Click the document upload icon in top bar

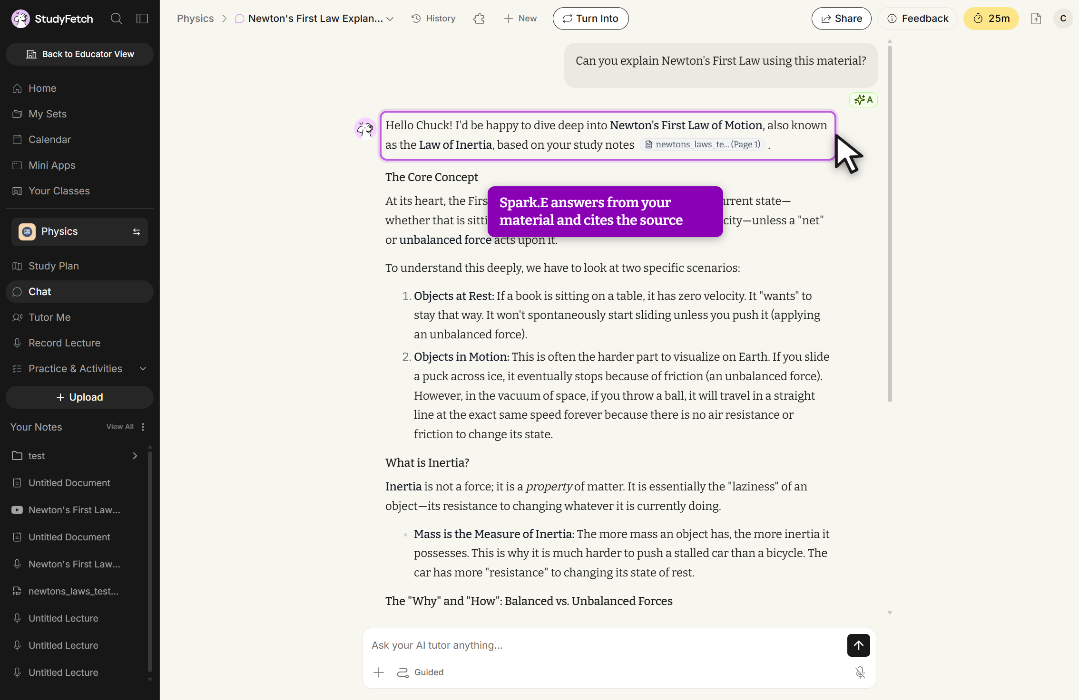click(1036, 19)
